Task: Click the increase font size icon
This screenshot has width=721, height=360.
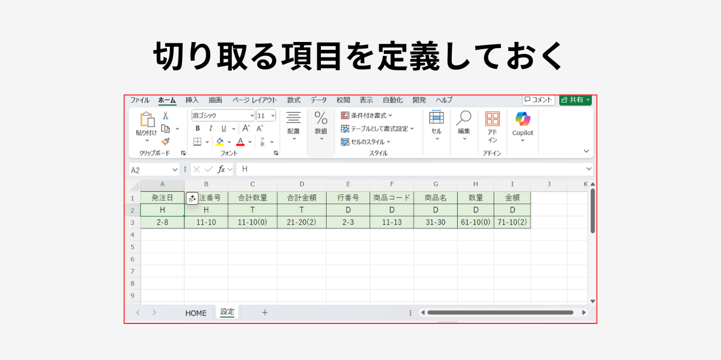Action: point(246,128)
